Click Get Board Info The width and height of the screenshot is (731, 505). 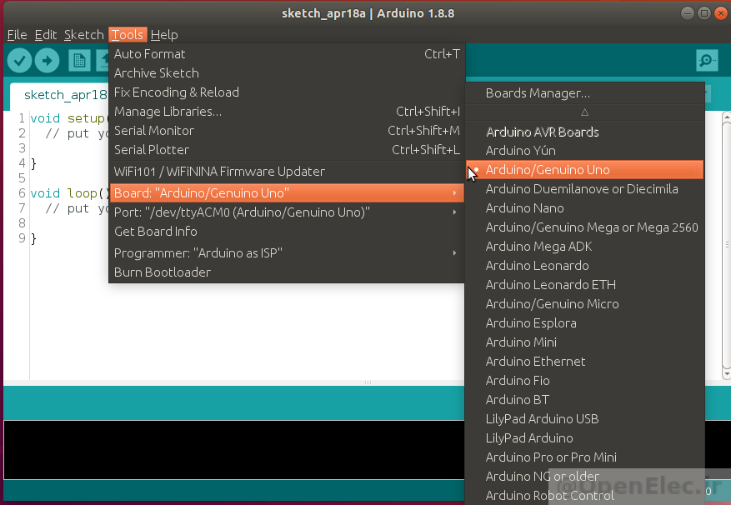click(x=287, y=232)
